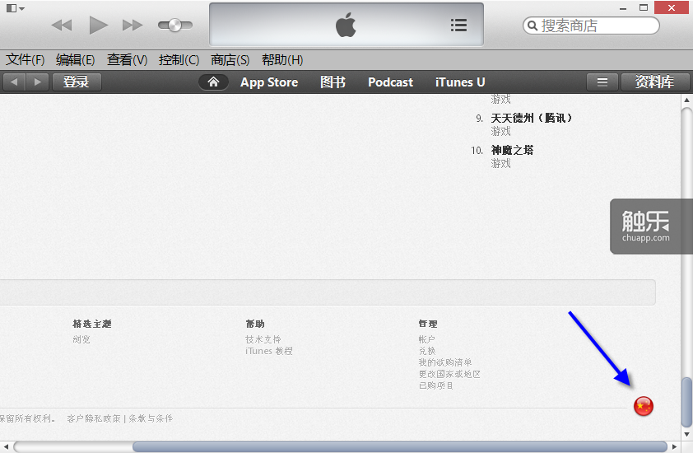Click the 资料库 library button
693x453 pixels.
tap(654, 82)
